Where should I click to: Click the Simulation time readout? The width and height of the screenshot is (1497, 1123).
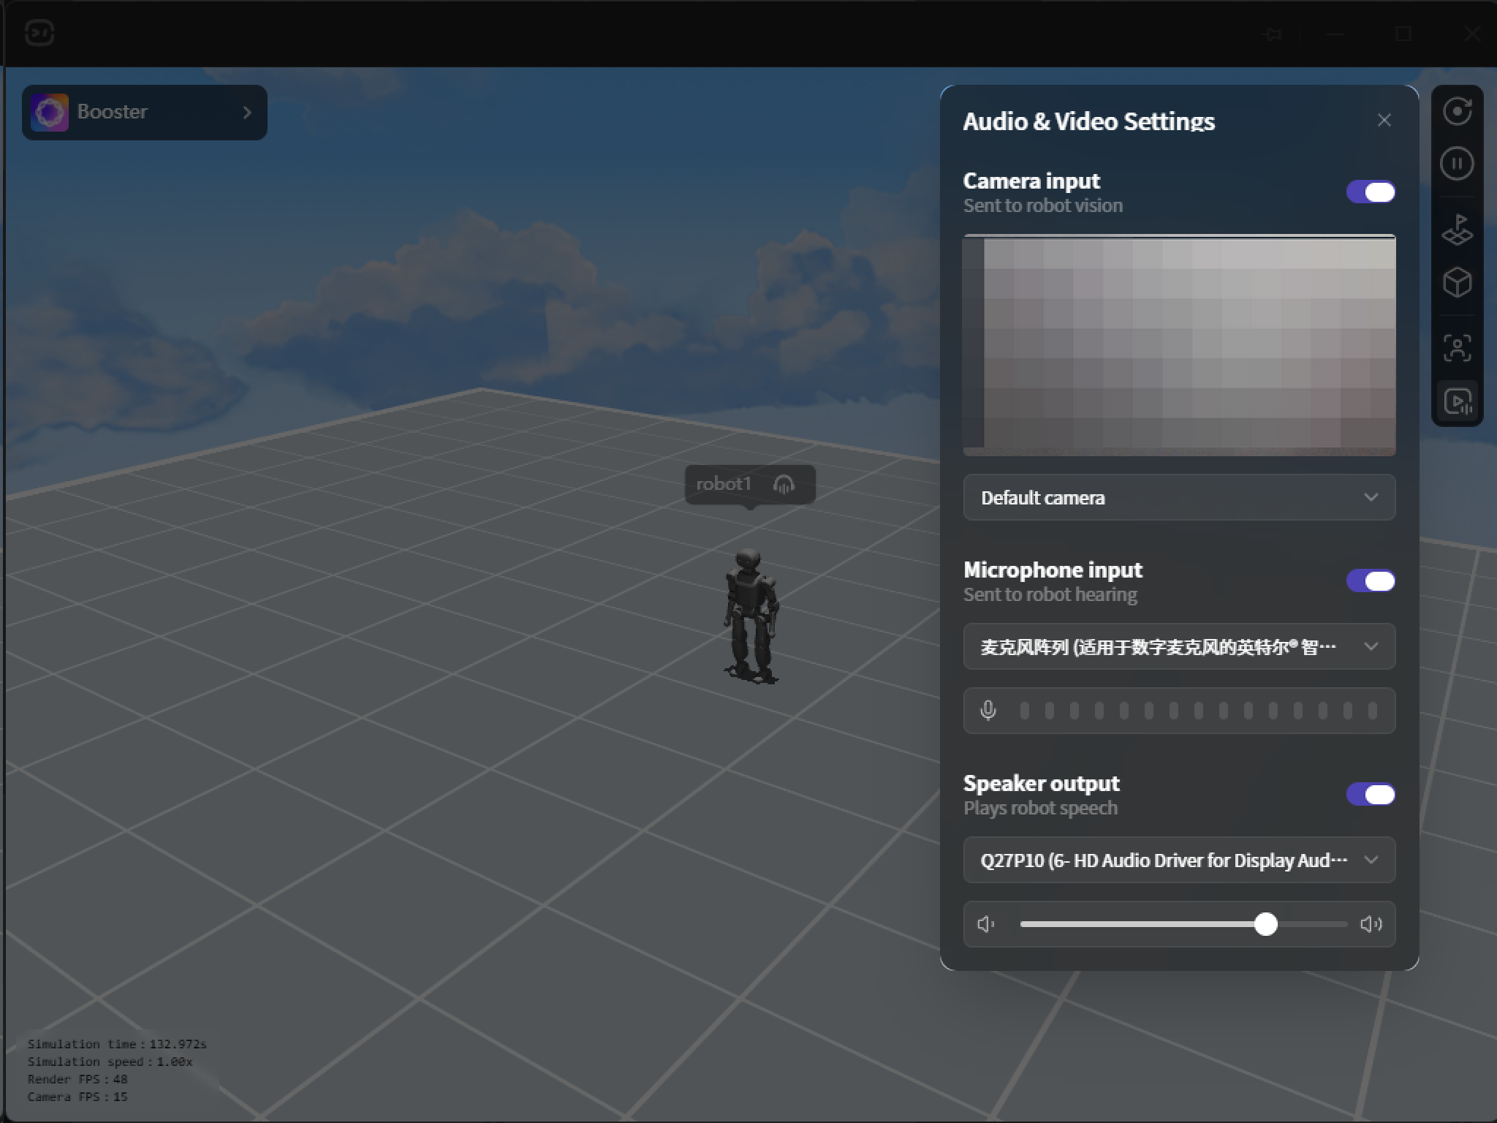click(x=117, y=1044)
